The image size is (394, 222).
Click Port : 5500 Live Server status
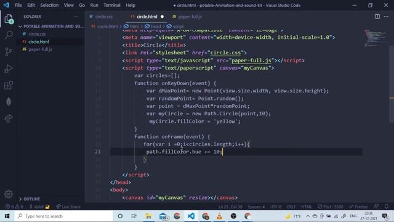pos(330,207)
